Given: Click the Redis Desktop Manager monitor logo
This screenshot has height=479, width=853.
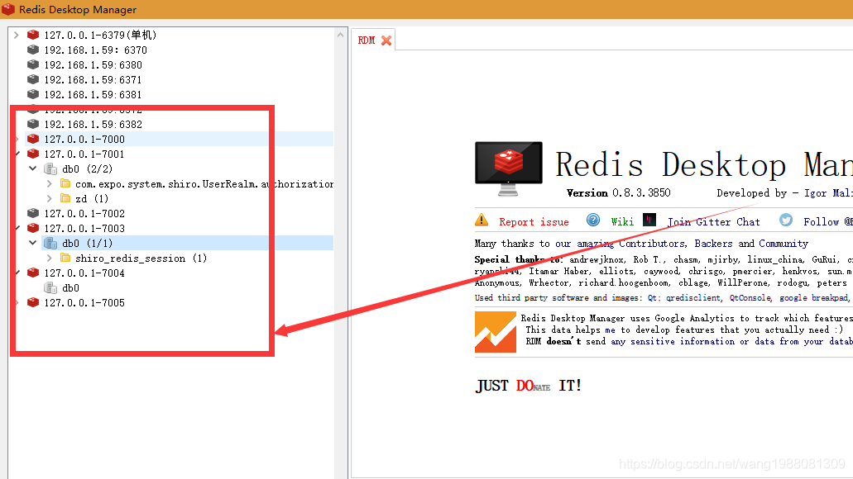Looking at the screenshot, I should tap(508, 169).
